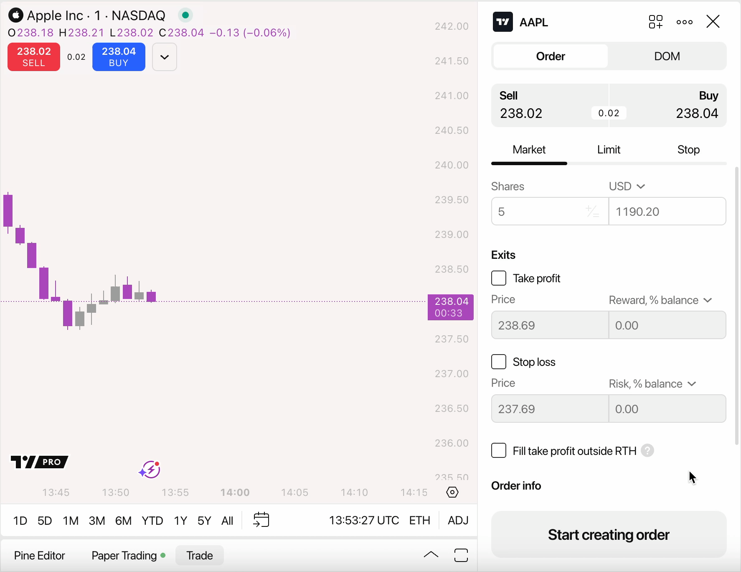This screenshot has height=572, width=741.
Task: Click the Shares quantity input field
Action: tap(550, 212)
